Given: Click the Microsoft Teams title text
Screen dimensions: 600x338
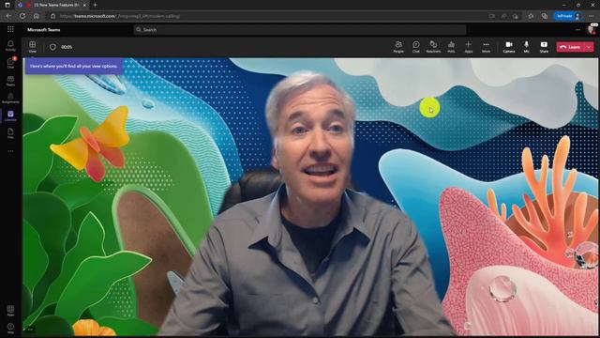Looking at the screenshot, I should (x=44, y=29).
